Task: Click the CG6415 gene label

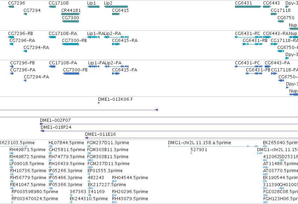Action: click(x=120, y=10)
